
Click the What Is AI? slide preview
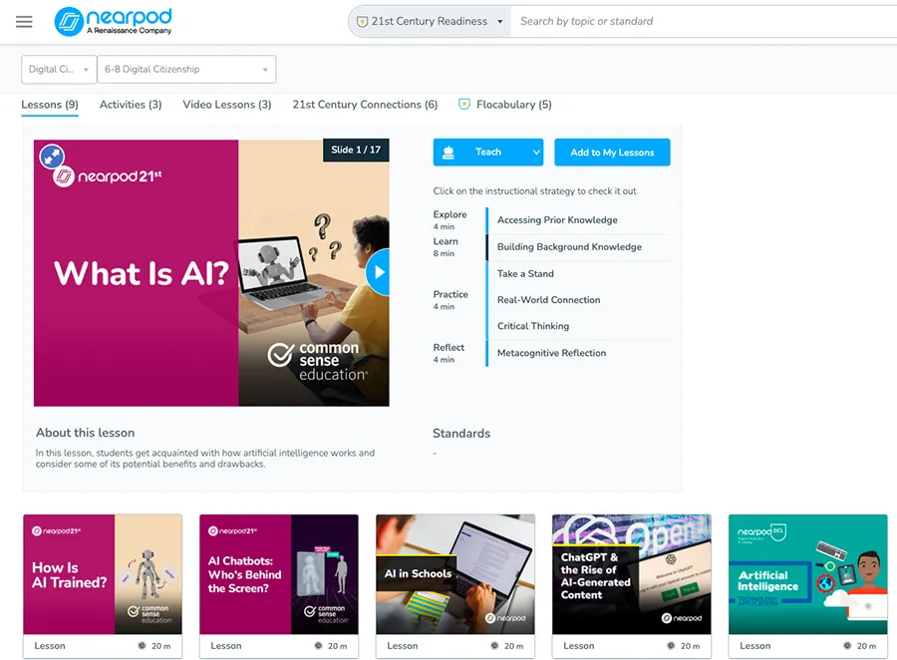[211, 273]
